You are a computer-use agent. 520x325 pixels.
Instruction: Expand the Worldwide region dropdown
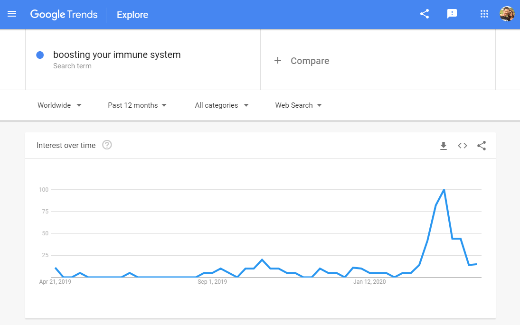tap(59, 105)
